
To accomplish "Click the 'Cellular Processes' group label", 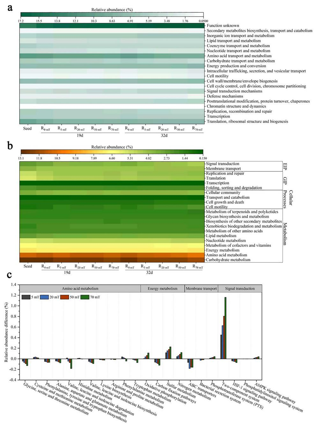I will (x=288, y=199).
